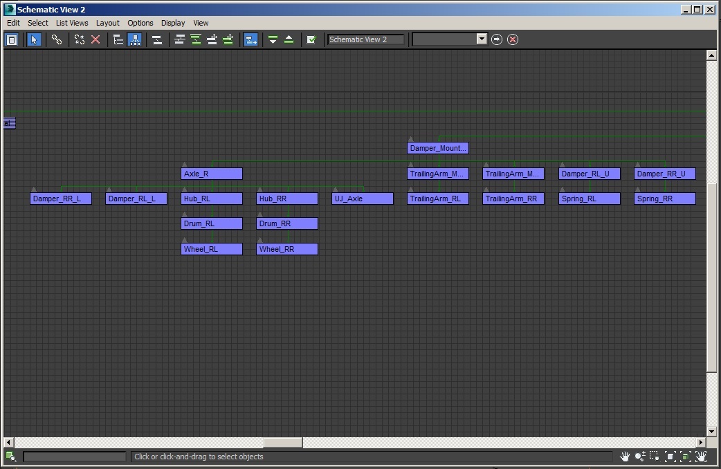Screen dimensions: 721x469
Task: Open the bookmark dropdown list
Action: click(x=482, y=39)
